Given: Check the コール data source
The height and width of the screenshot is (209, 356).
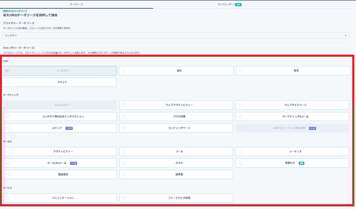Looking at the screenshot, I should tap(124, 151).
